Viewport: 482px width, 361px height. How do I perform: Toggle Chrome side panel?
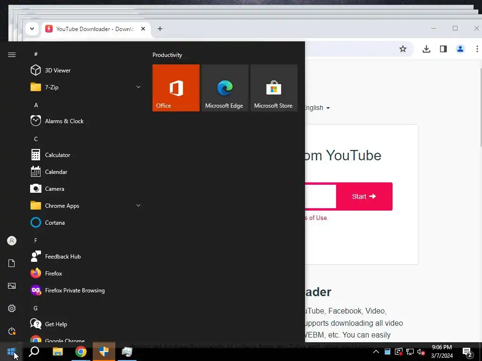(x=443, y=49)
